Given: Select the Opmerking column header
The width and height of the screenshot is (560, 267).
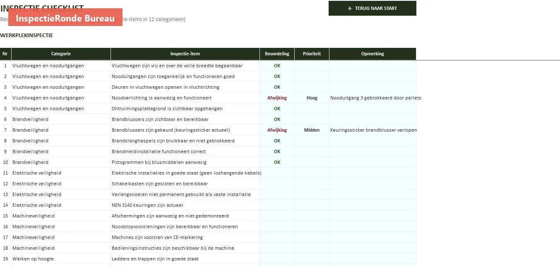Looking at the screenshot, I should click(373, 54).
